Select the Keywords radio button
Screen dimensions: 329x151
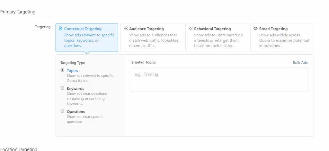(x=62, y=88)
